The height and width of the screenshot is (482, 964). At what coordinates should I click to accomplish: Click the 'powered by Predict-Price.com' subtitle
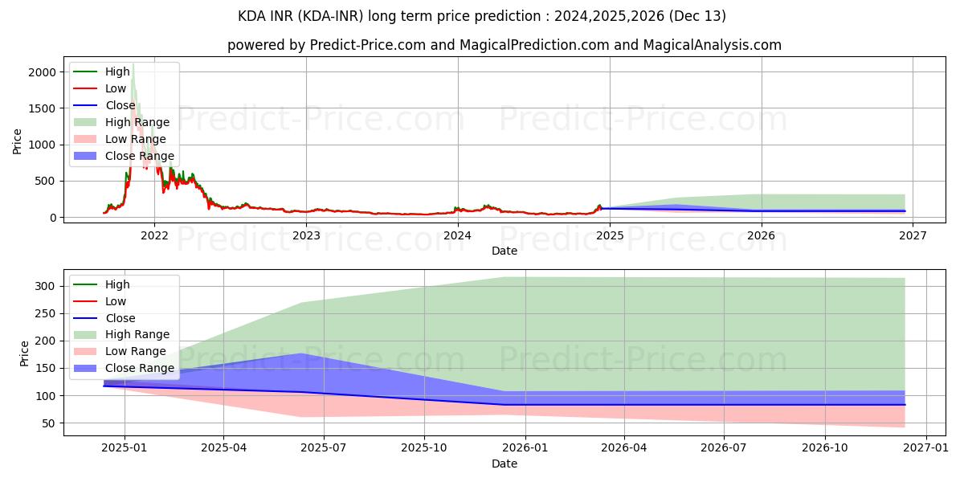[x=504, y=45]
